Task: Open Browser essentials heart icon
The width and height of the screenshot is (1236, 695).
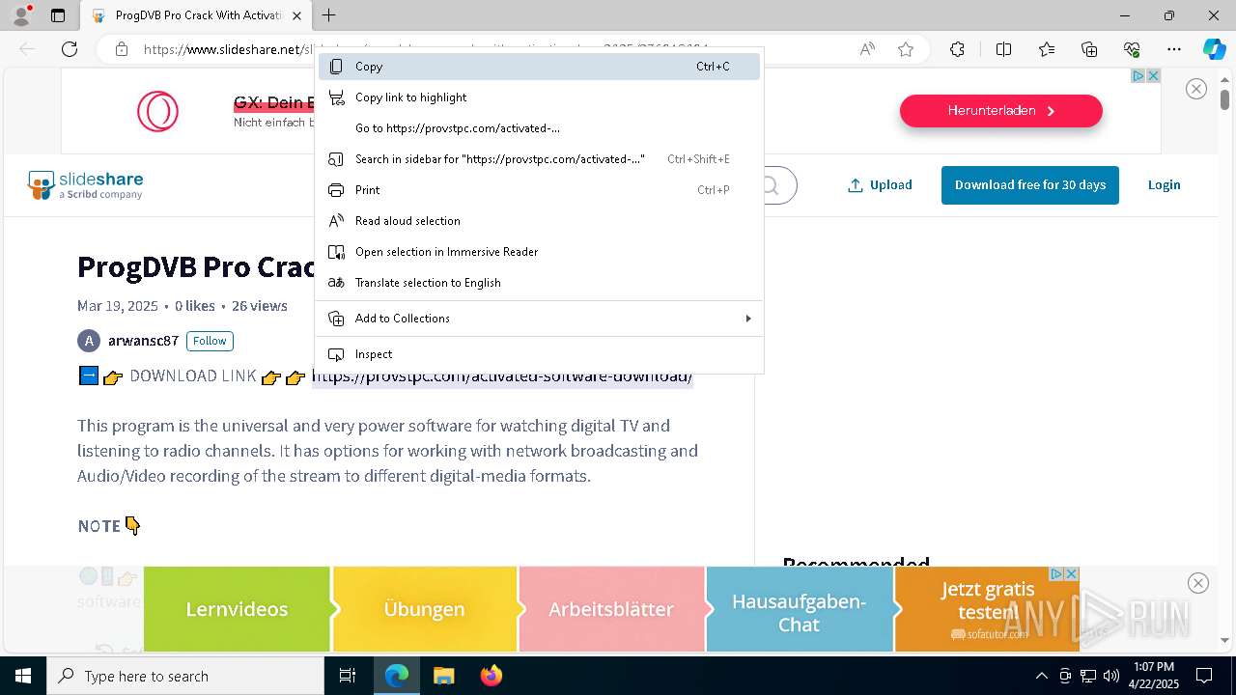Action: [x=1133, y=49]
